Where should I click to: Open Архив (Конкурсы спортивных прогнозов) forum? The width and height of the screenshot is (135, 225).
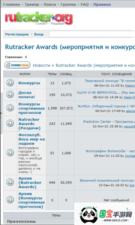tap(31, 200)
